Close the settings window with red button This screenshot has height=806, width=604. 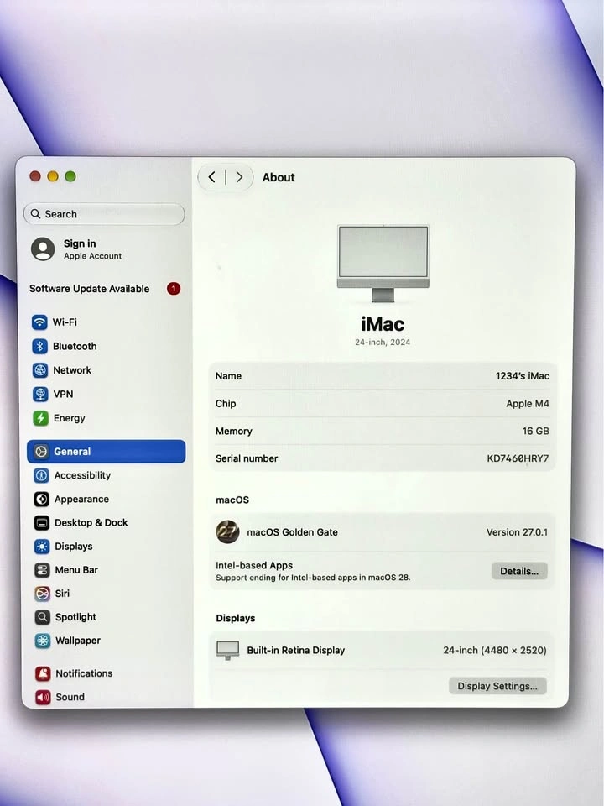[x=35, y=177]
